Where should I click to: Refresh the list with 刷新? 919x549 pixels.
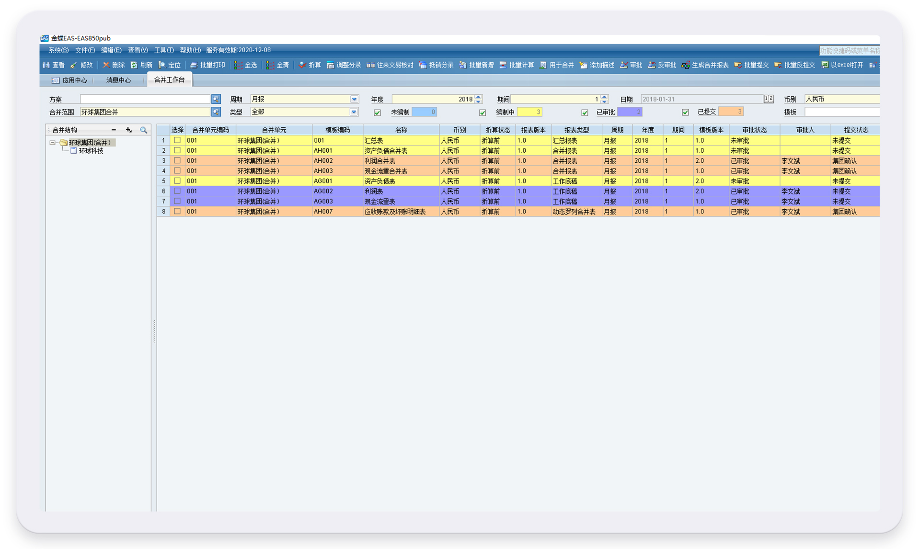[141, 65]
